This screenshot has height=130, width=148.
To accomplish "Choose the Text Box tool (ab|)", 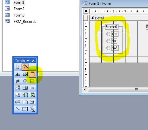I will point(25,74).
